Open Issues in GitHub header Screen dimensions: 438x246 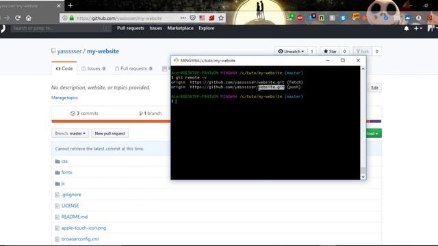[x=155, y=28]
